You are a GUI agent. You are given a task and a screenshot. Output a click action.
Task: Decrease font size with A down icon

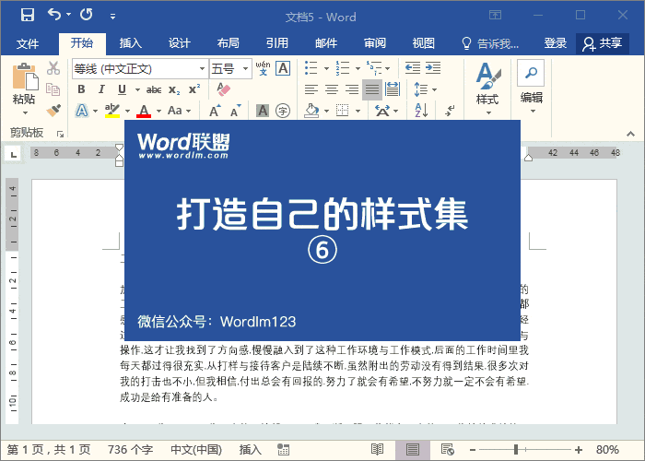(x=235, y=111)
